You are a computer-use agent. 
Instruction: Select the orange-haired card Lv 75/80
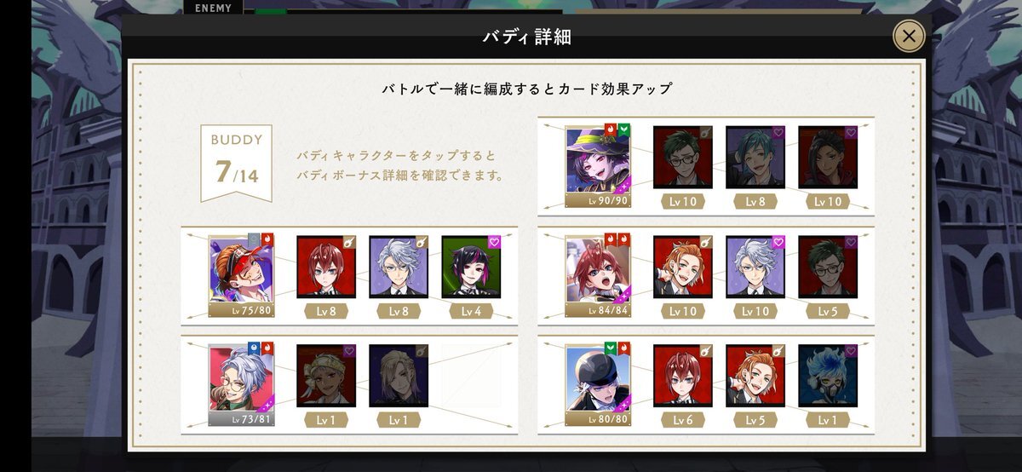tap(241, 275)
